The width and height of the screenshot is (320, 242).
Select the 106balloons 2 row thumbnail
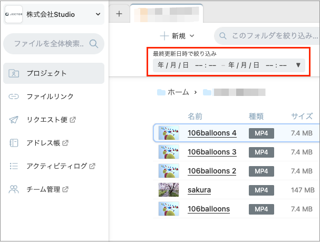[169, 171]
